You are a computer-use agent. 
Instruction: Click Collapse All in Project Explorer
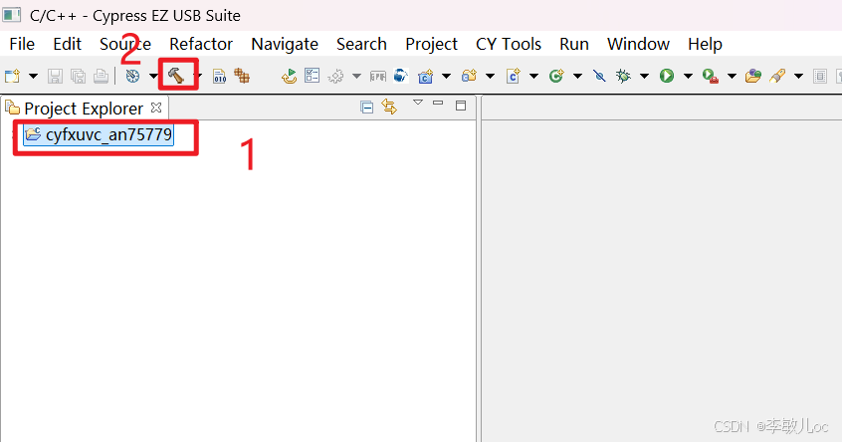coord(367,108)
